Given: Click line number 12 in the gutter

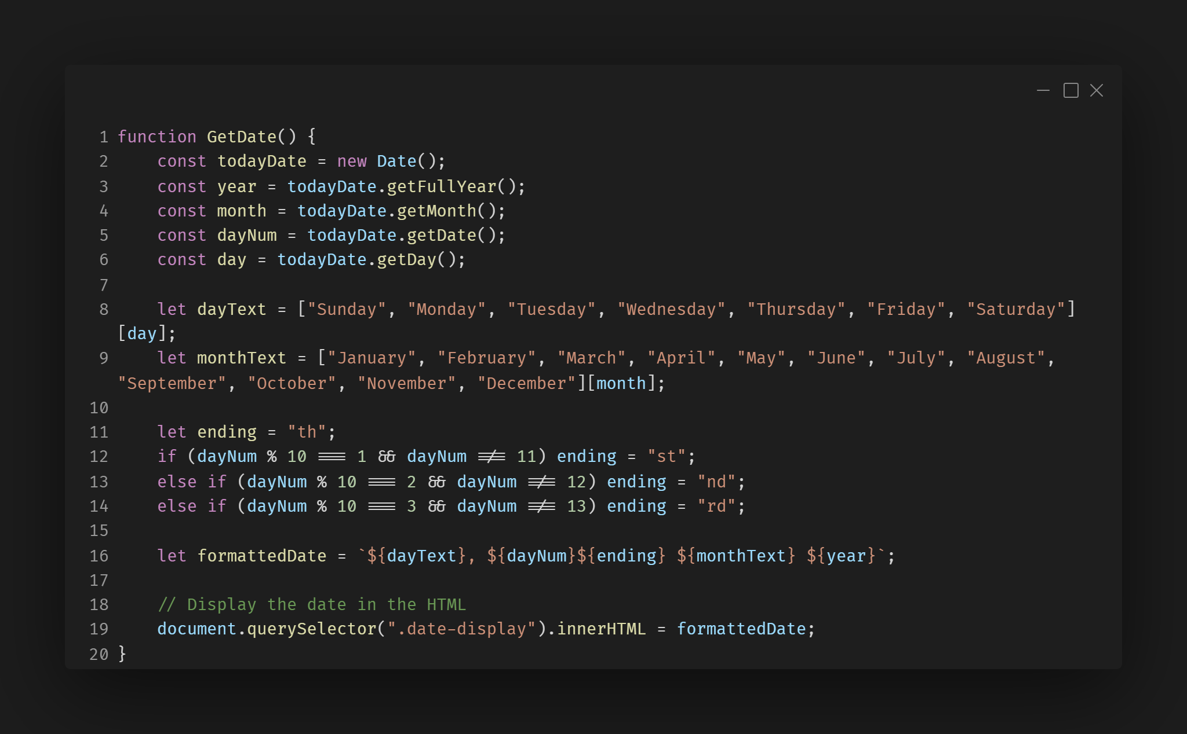Looking at the screenshot, I should coord(99,457).
